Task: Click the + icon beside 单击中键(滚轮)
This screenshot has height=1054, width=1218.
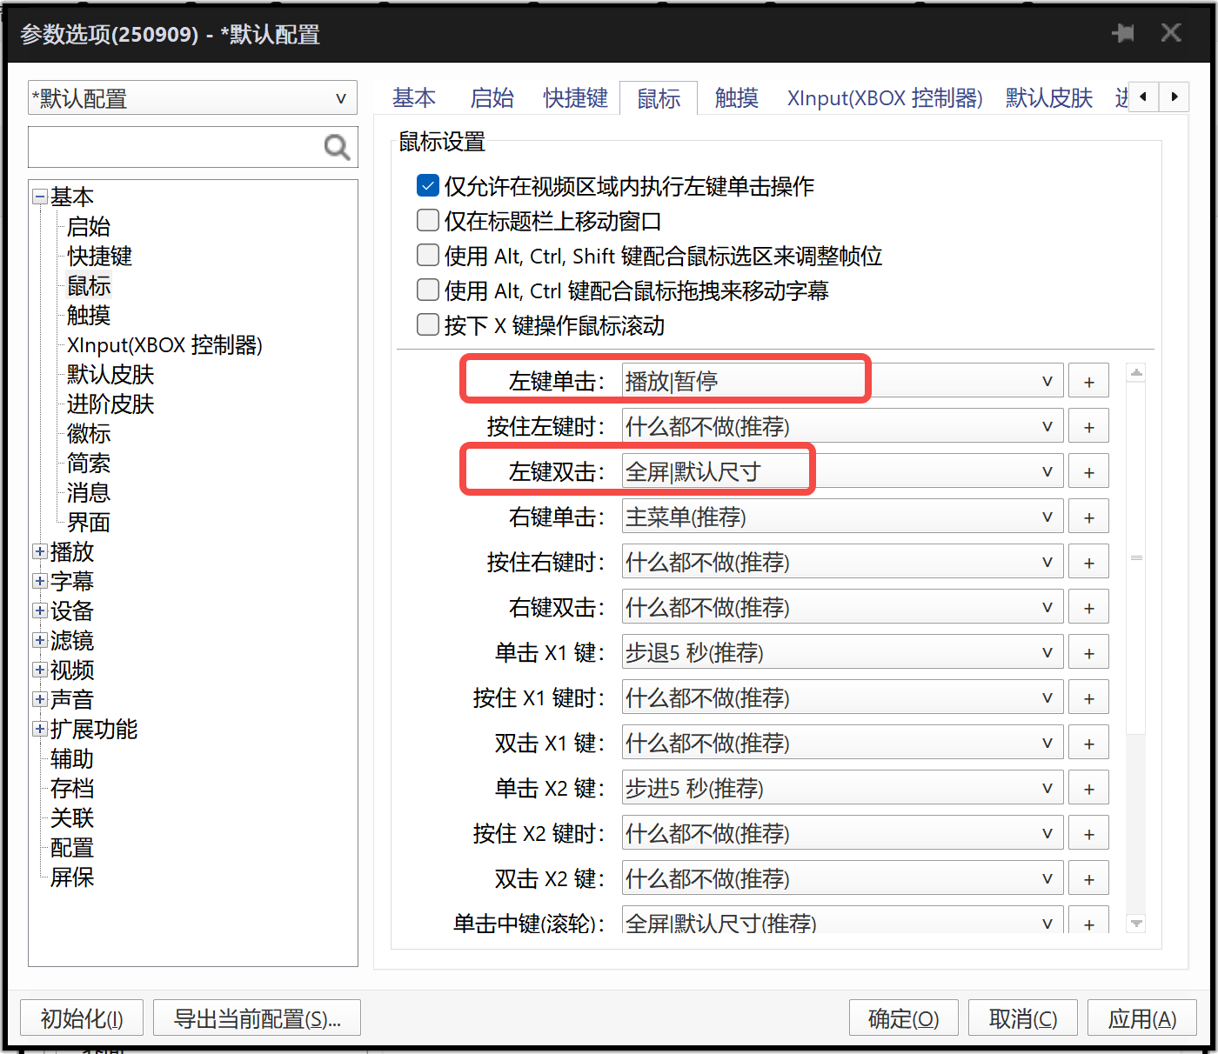Action: click(x=1088, y=922)
